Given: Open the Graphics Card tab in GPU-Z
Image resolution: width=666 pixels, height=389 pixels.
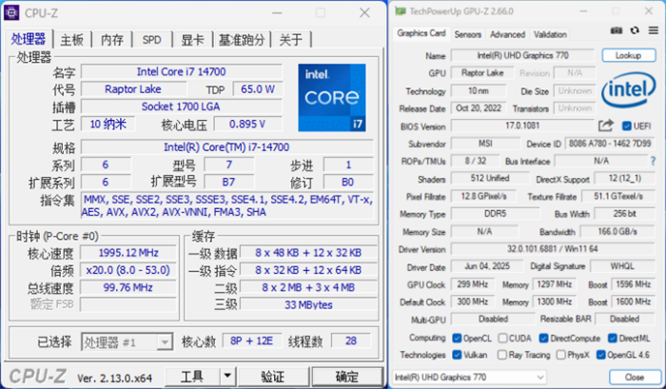Looking at the screenshot, I should pos(421,33).
